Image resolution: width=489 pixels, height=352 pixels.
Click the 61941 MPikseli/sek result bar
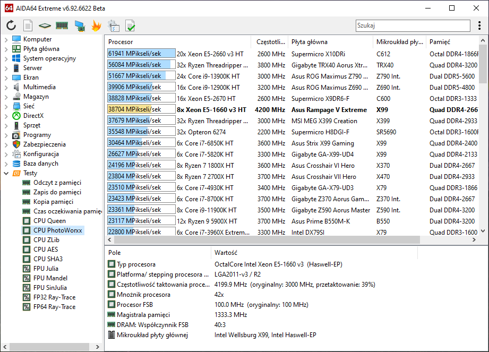pos(141,54)
